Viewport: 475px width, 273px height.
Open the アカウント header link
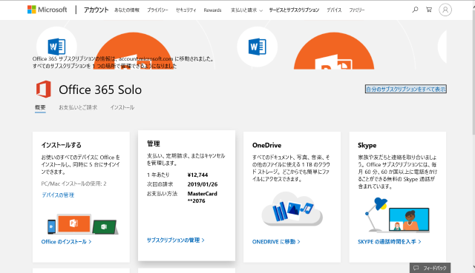click(x=96, y=10)
